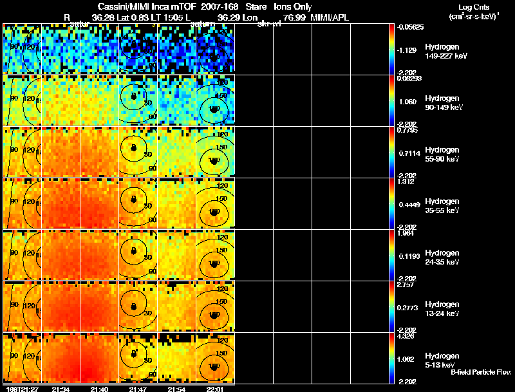Viewport: 515px width, 392px height.
Task: Select the 35-55 keV image at 21:40
Action: click(99, 203)
